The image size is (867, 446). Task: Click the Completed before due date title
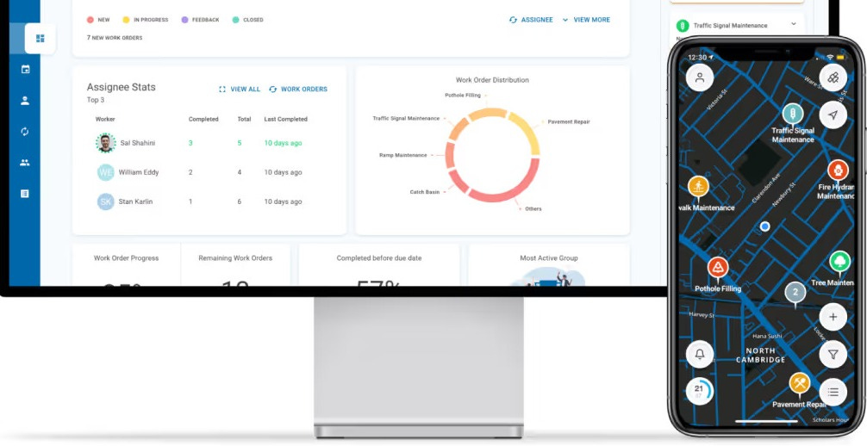379,258
